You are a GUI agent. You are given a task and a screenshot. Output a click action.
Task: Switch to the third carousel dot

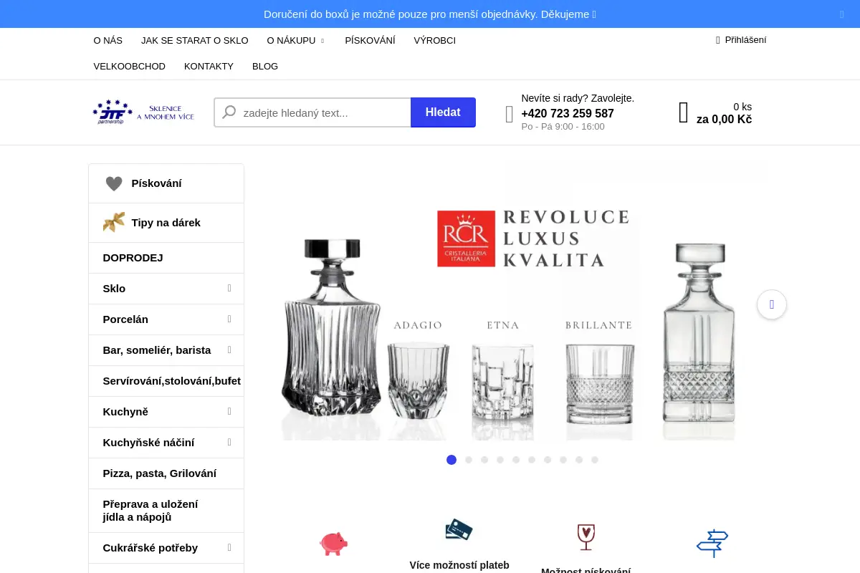(x=484, y=460)
